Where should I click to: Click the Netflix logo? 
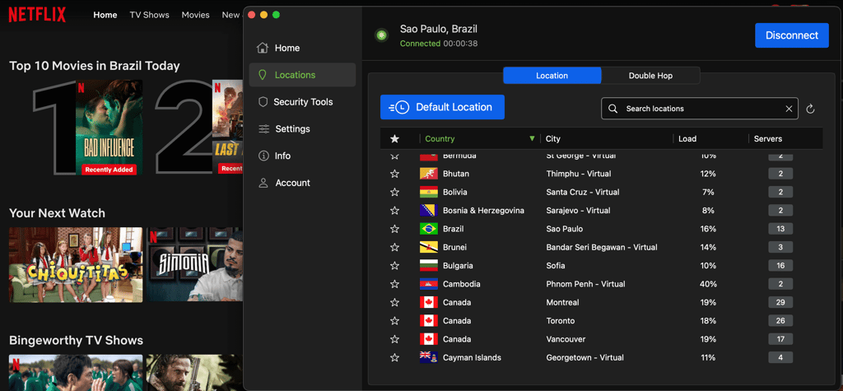tap(37, 15)
